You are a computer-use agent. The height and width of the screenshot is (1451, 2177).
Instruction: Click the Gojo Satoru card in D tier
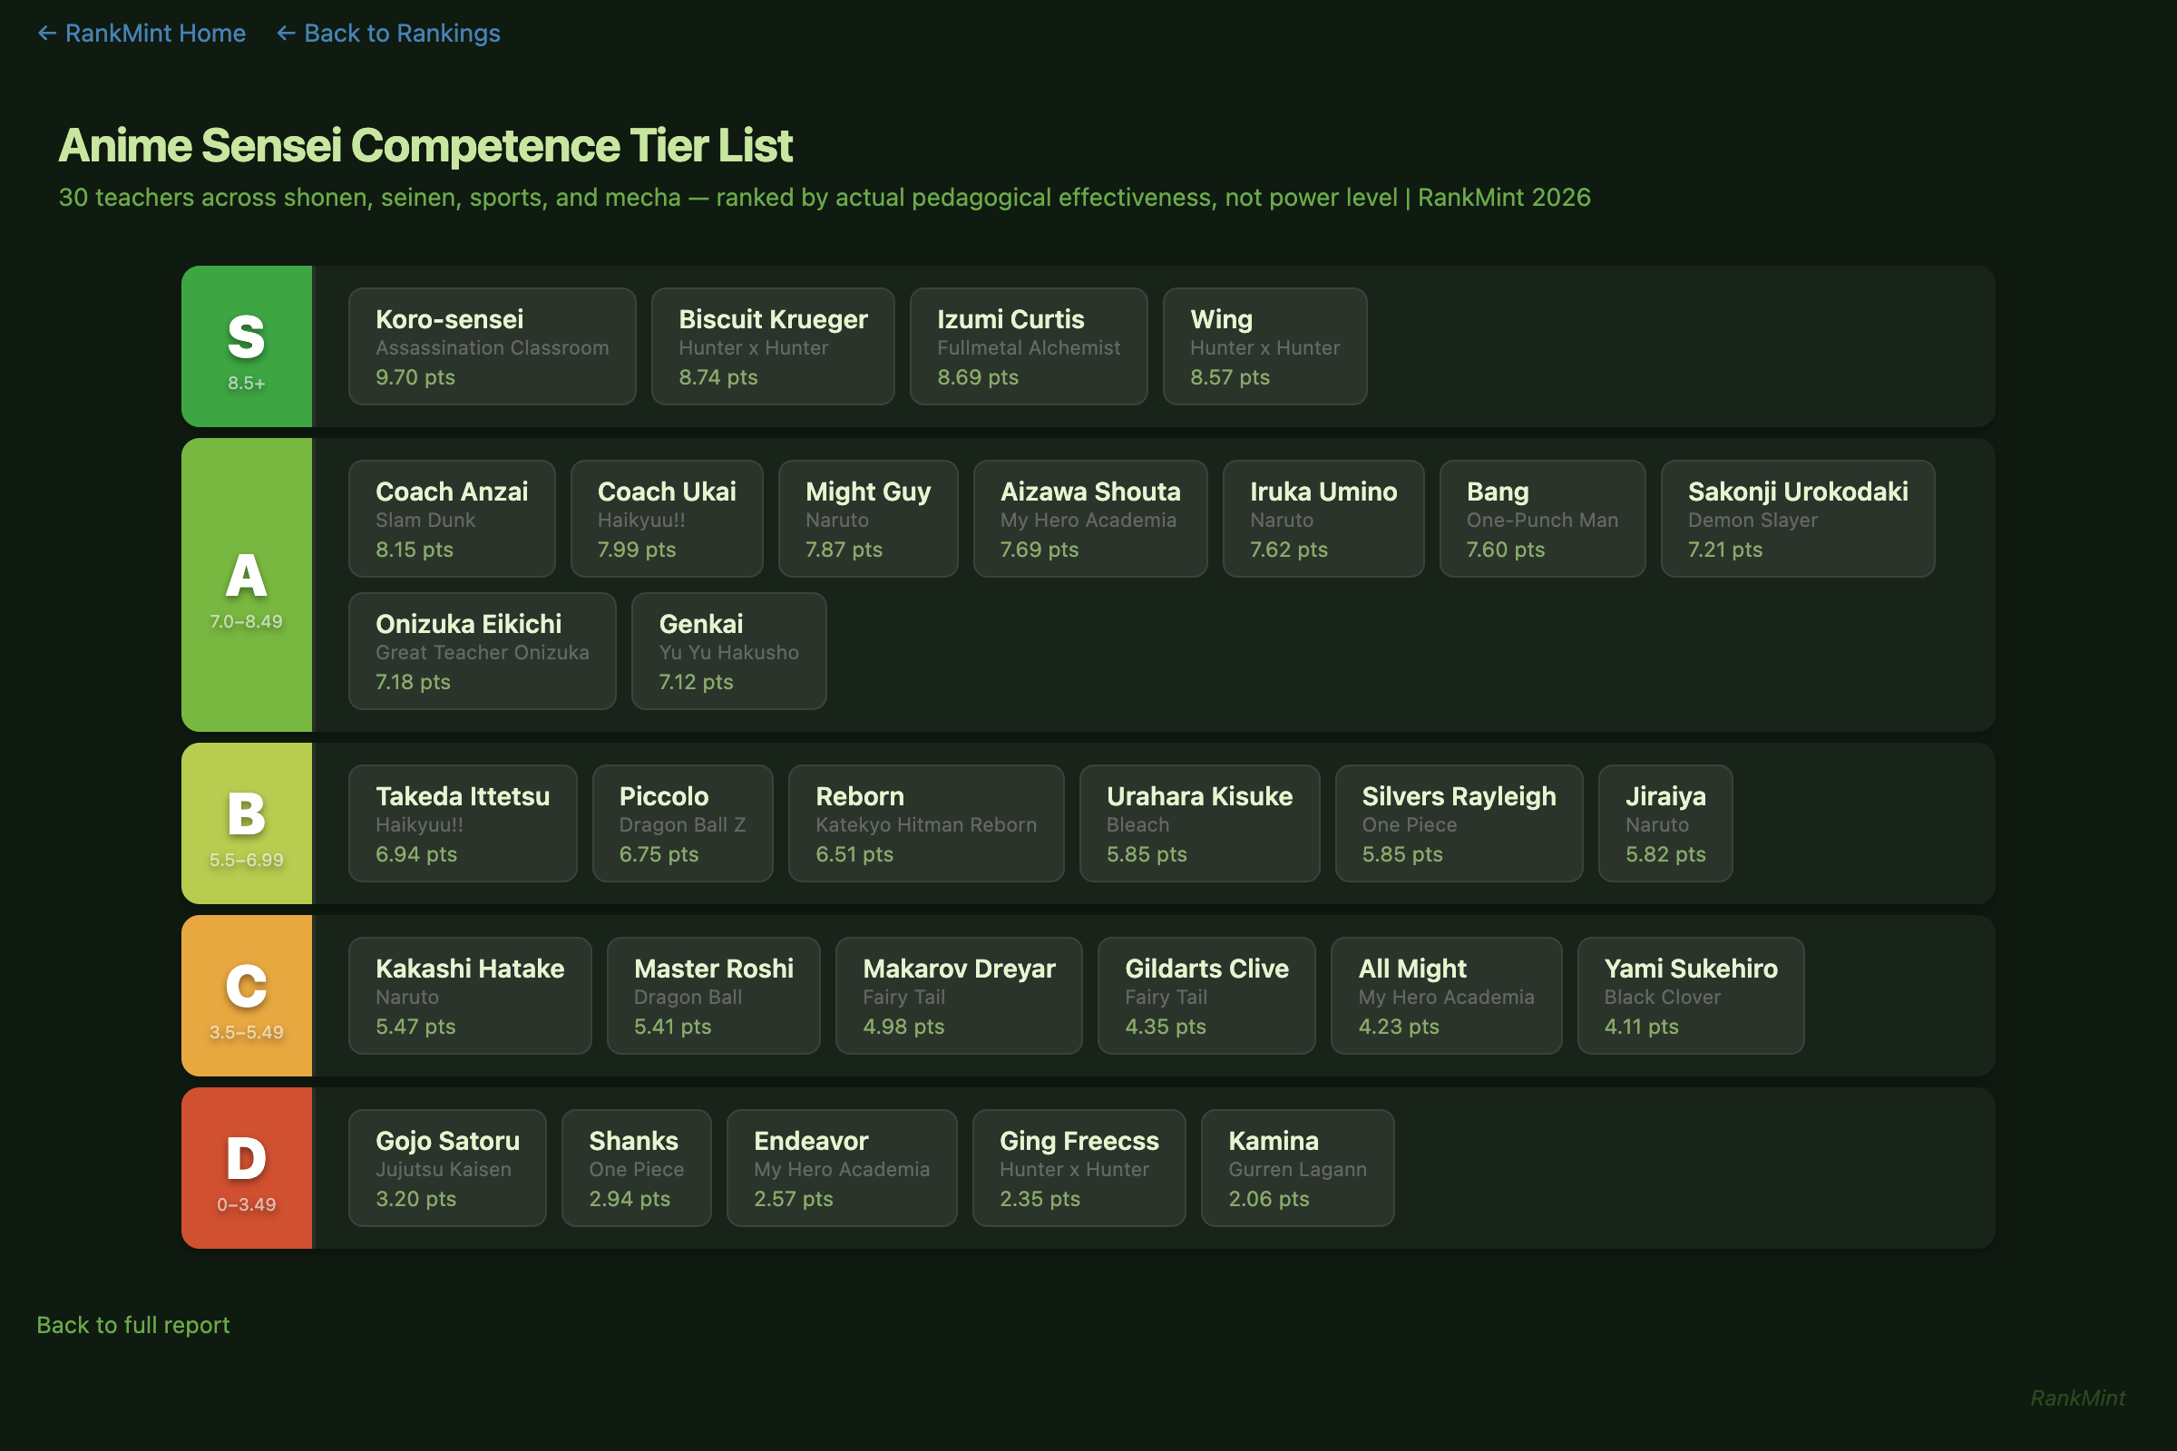[x=447, y=1167]
